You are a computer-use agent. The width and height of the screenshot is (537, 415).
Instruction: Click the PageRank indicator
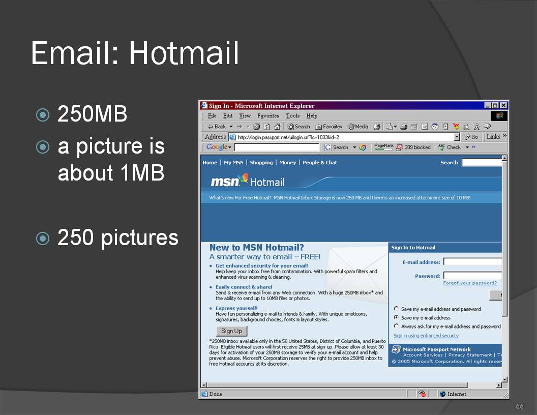pos(383,147)
